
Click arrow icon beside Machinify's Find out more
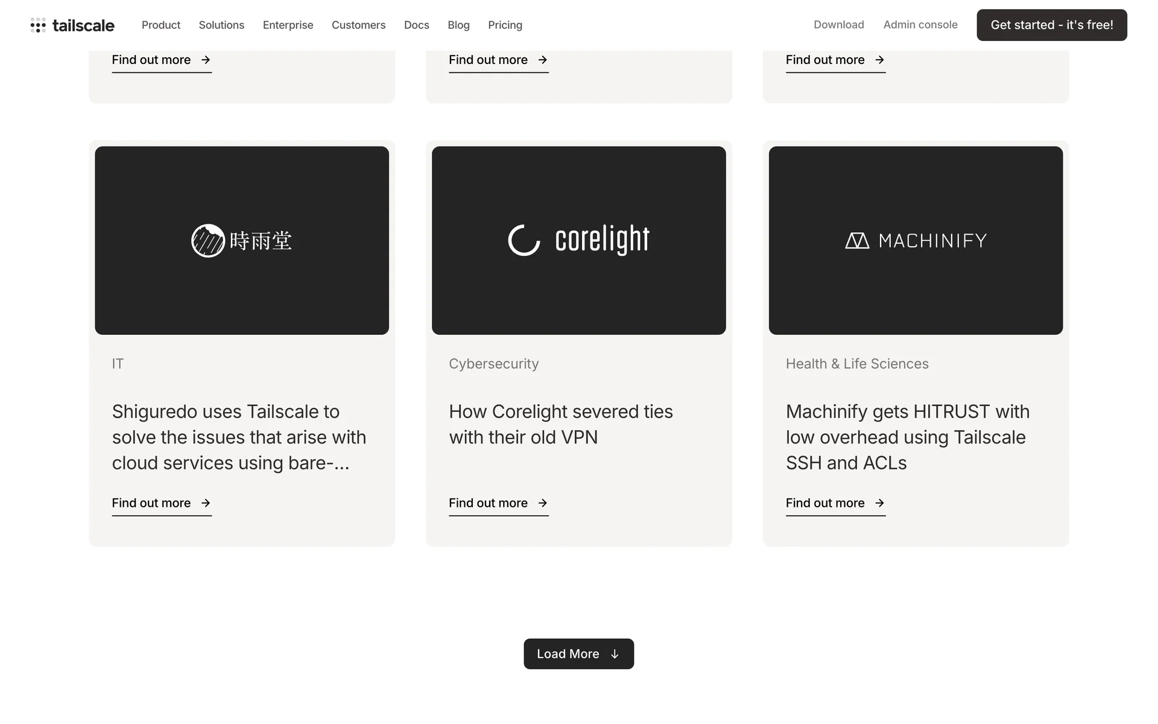coord(879,503)
